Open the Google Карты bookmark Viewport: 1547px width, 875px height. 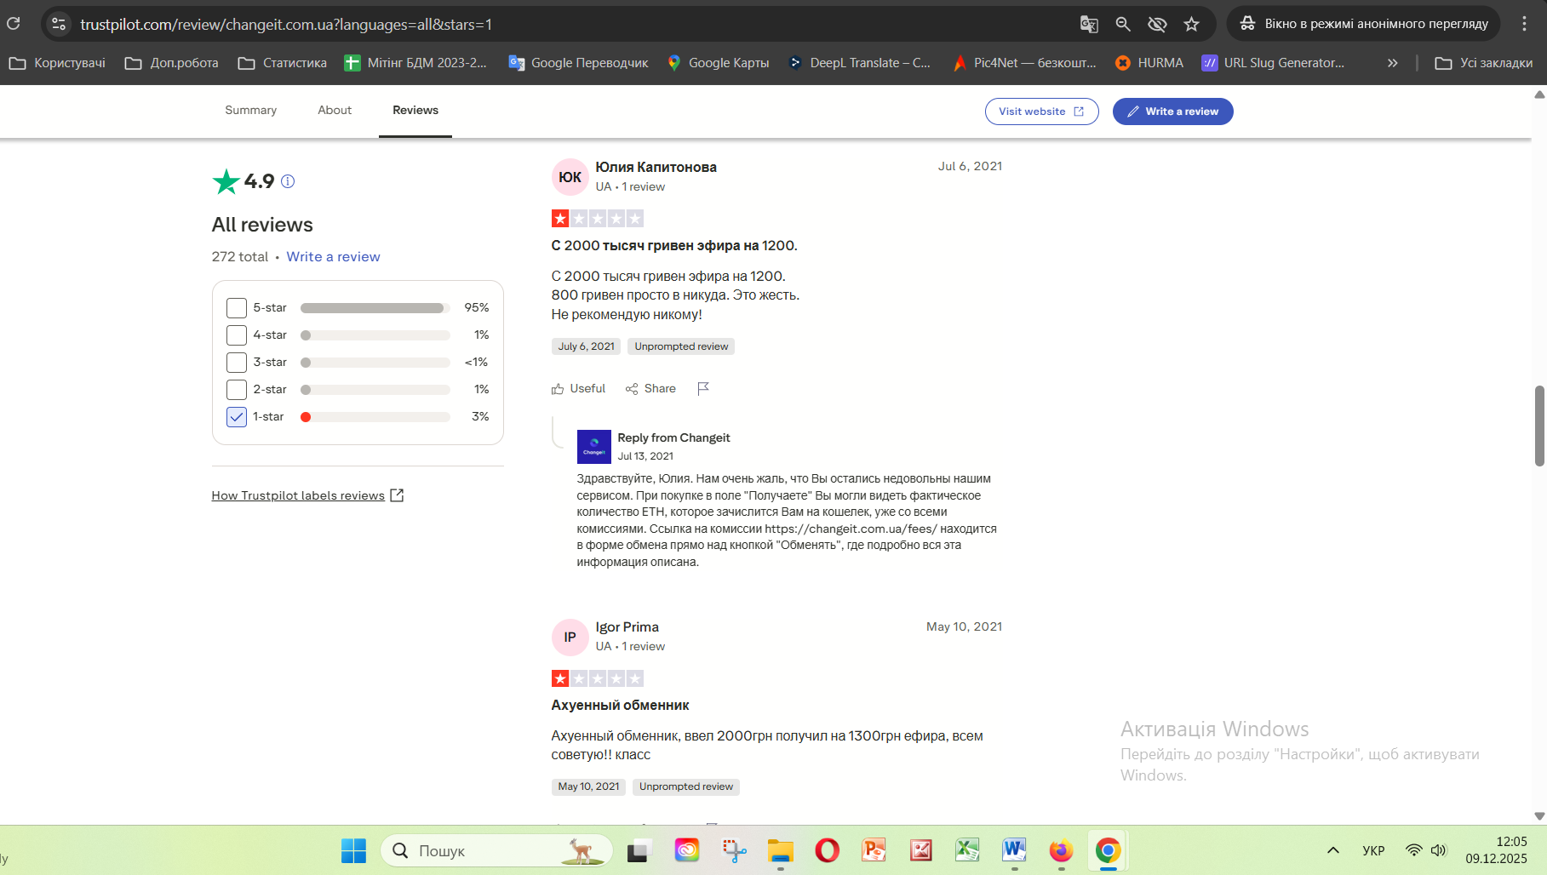719,63
